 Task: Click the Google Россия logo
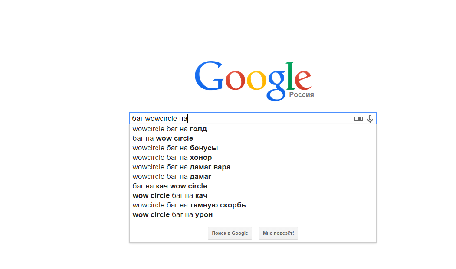[x=254, y=81]
